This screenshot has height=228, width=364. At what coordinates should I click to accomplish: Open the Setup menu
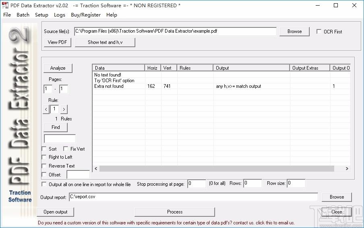[x=41, y=15]
